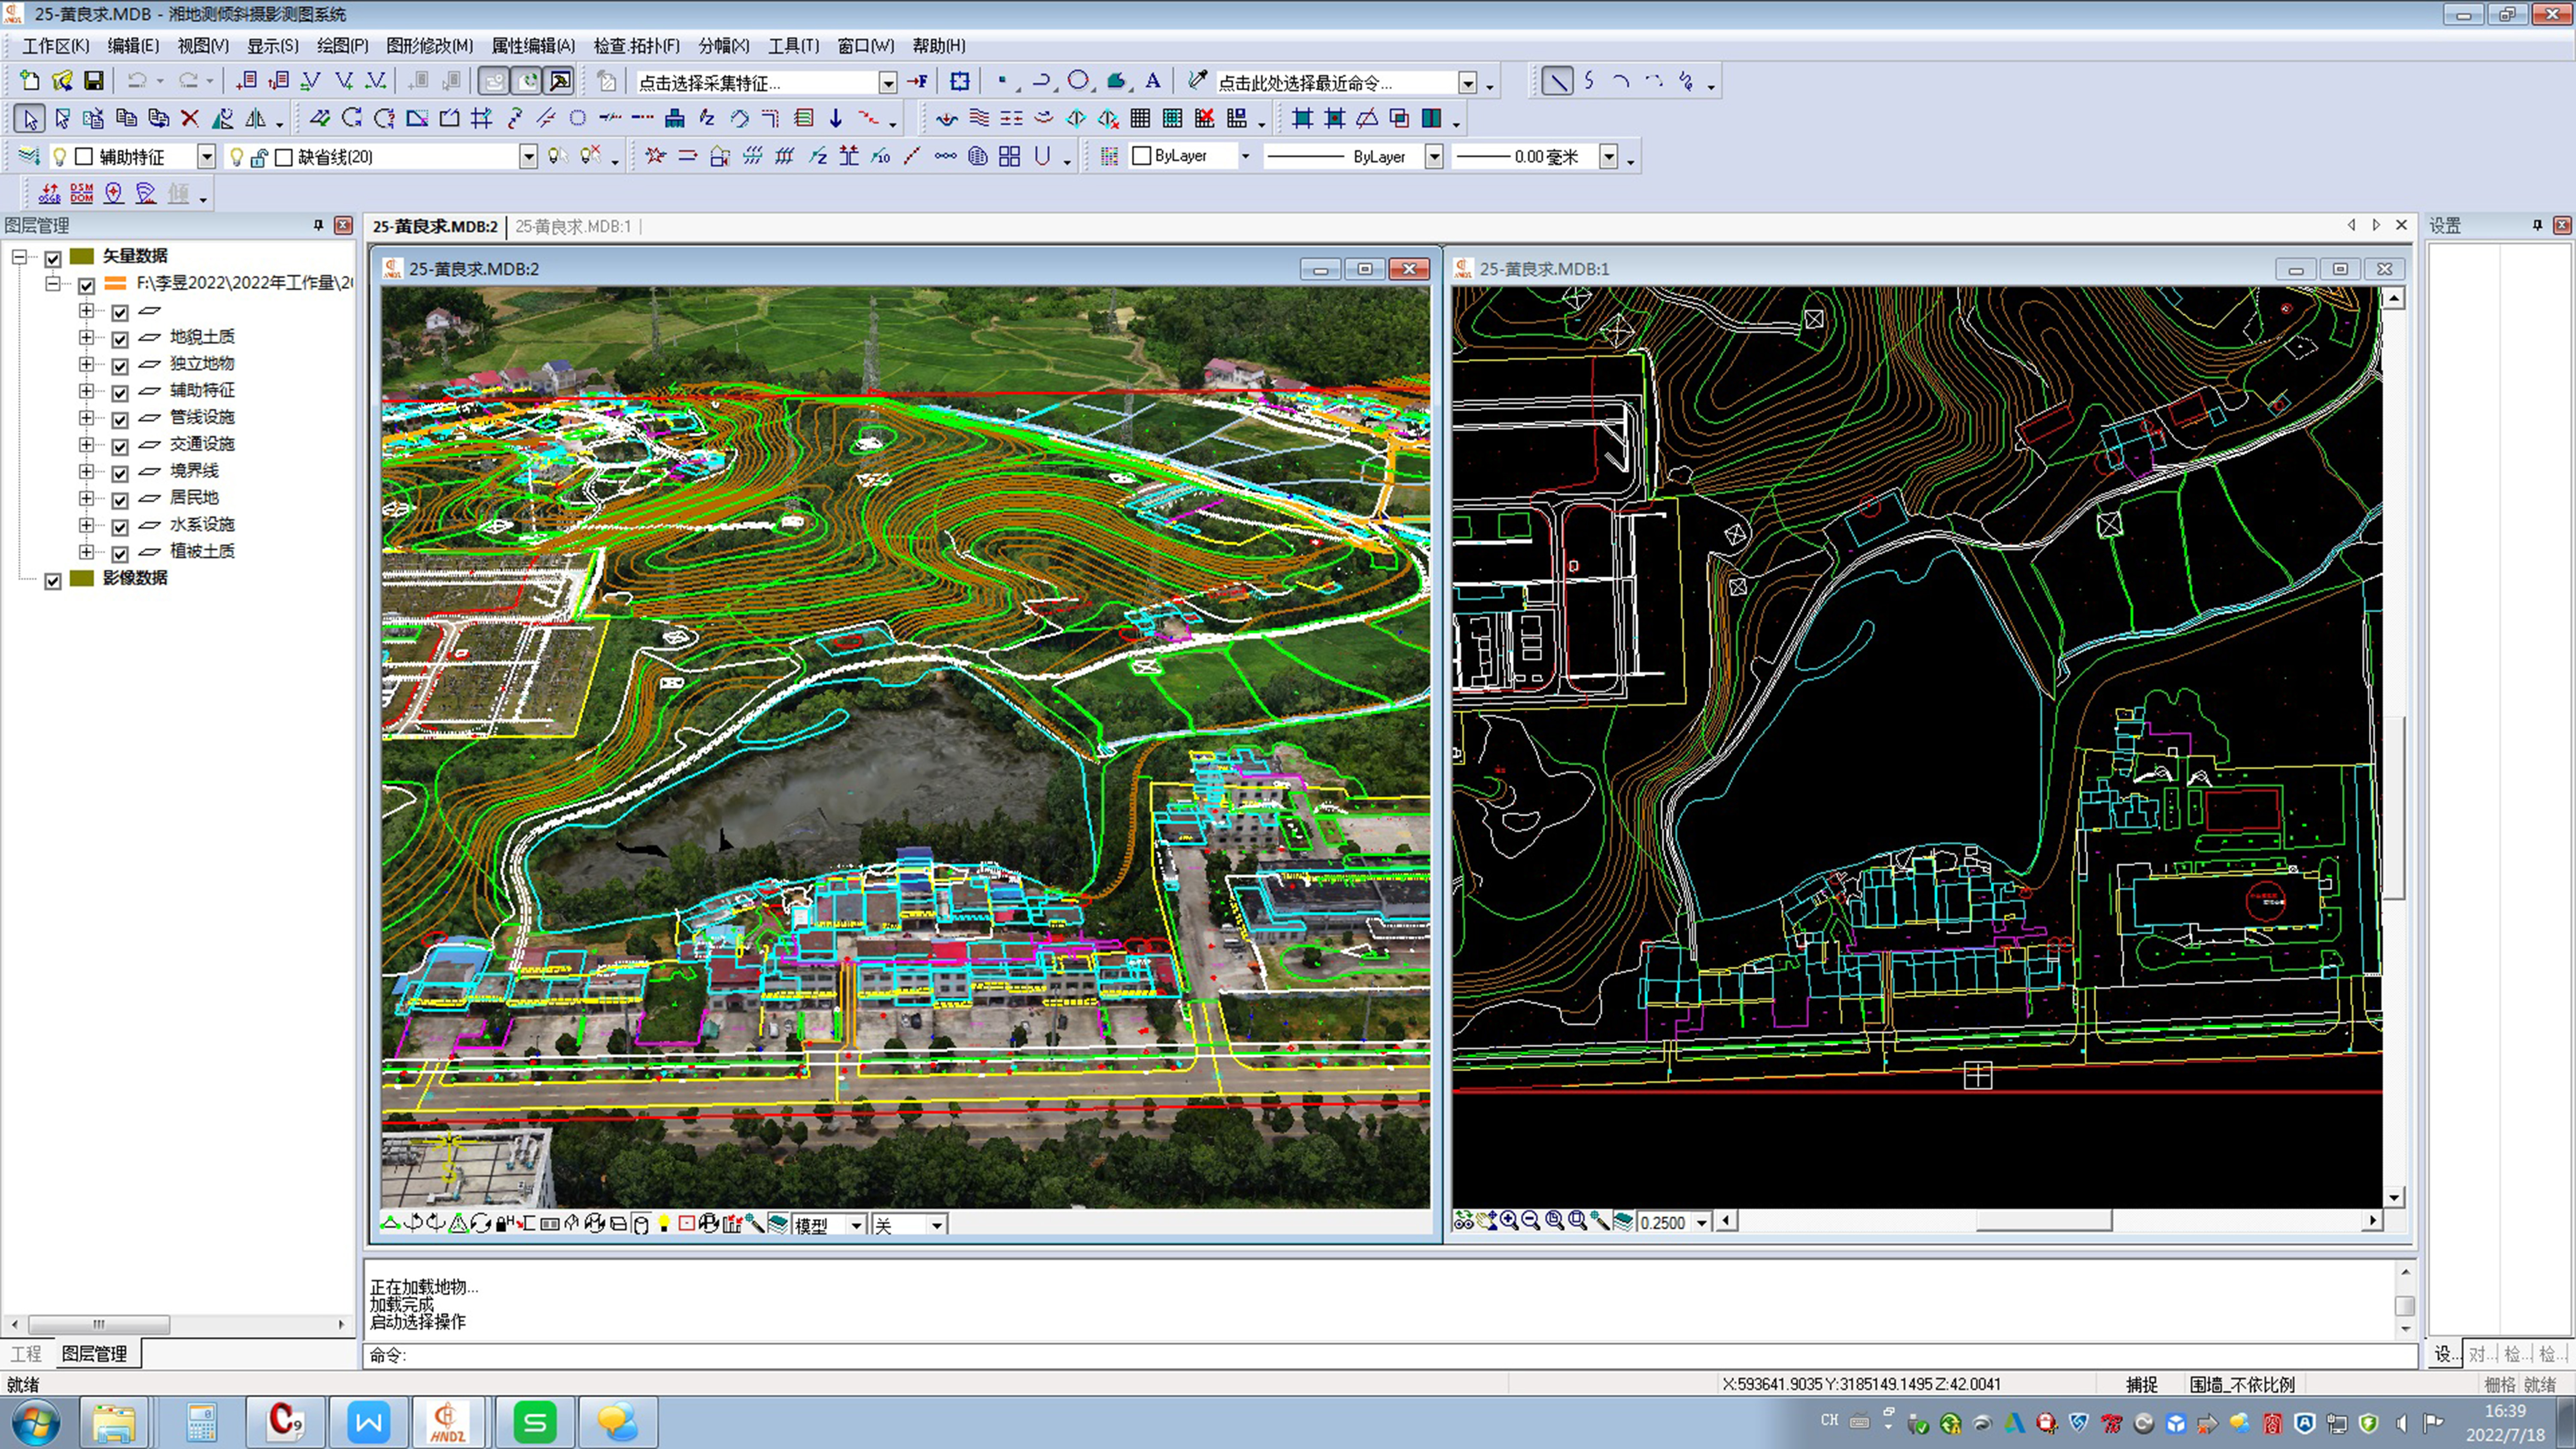The height and width of the screenshot is (1449, 2576).
Task: Open the 缺省线(20) feature dropdown
Action: click(x=528, y=157)
